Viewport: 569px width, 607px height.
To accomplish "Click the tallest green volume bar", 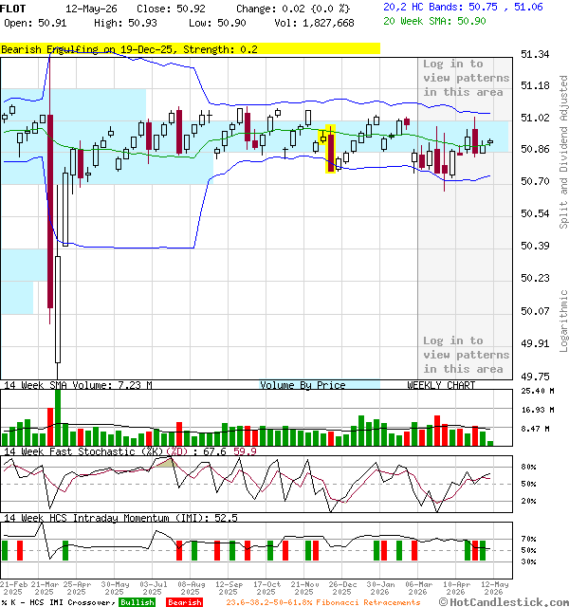I will [58, 417].
